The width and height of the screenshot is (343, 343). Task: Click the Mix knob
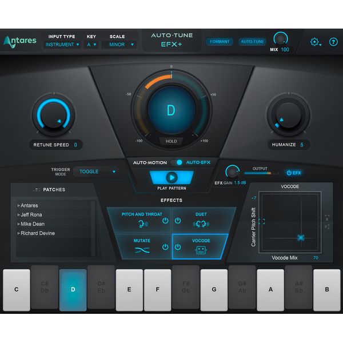point(281,39)
